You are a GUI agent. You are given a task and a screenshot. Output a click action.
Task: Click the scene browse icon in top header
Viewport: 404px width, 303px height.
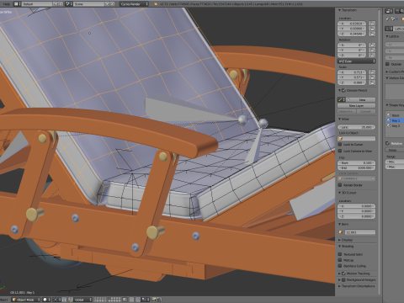point(69,4)
